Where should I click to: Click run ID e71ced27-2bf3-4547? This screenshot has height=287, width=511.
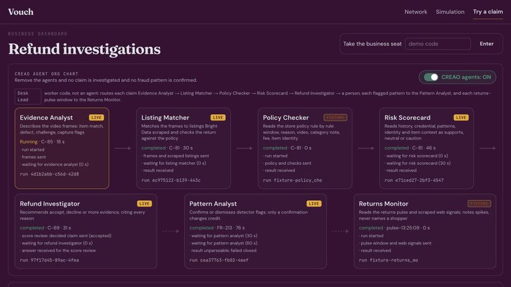coord(414,180)
